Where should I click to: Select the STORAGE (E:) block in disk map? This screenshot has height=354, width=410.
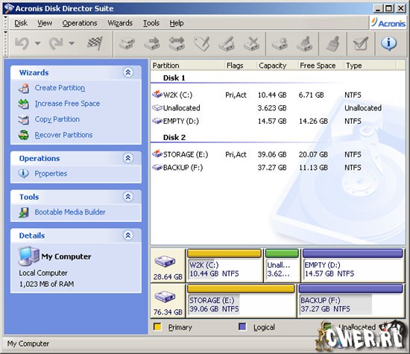(x=241, y=300)
